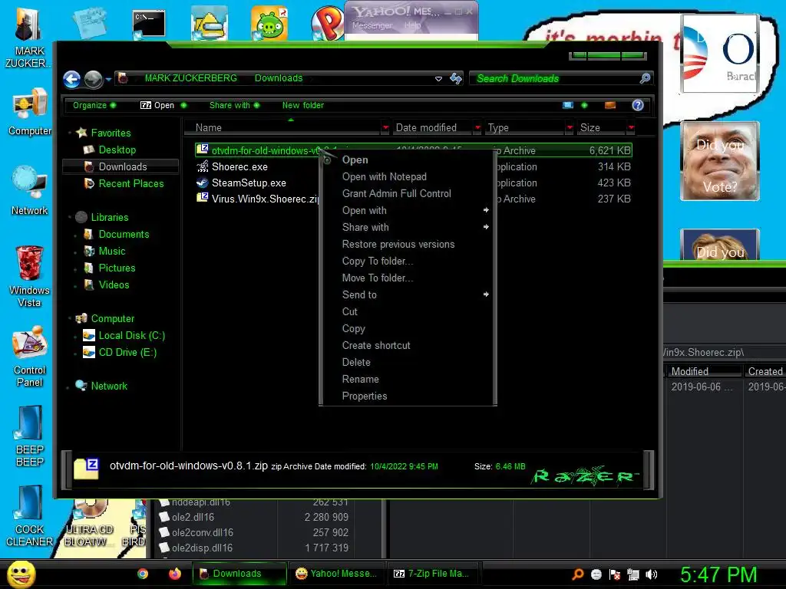Open the BEEP BEEP desktop icon
Screen dimensions: 786x589
pyautogui.click(x=30, y=436)
